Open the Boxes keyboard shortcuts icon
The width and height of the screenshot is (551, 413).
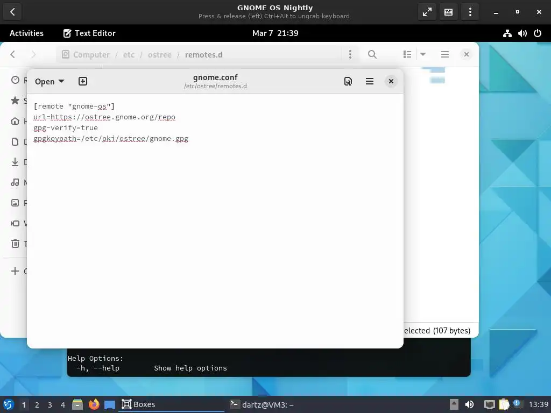[448, 12]
